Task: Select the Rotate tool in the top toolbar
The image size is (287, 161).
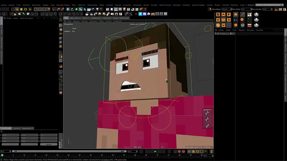Action: [x=26, y=9]
